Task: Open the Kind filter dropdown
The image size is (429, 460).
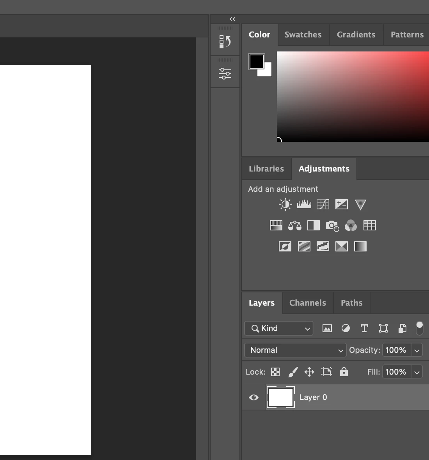Action: [x=279, y=328]
